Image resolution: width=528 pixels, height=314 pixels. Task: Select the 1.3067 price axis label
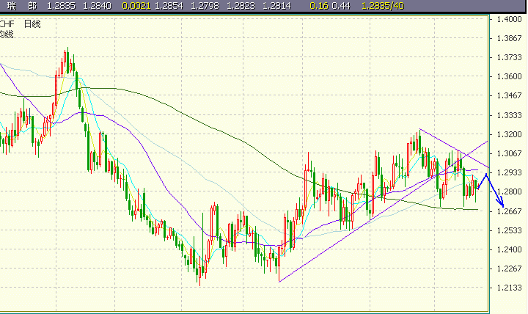509,153
